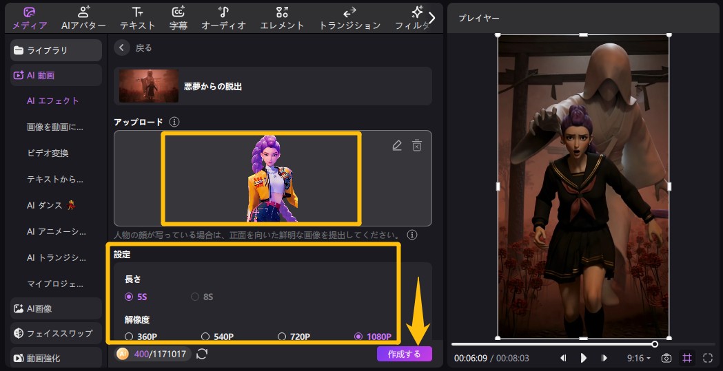Expand more toolbar tabs with right chevron

(432, 17)
